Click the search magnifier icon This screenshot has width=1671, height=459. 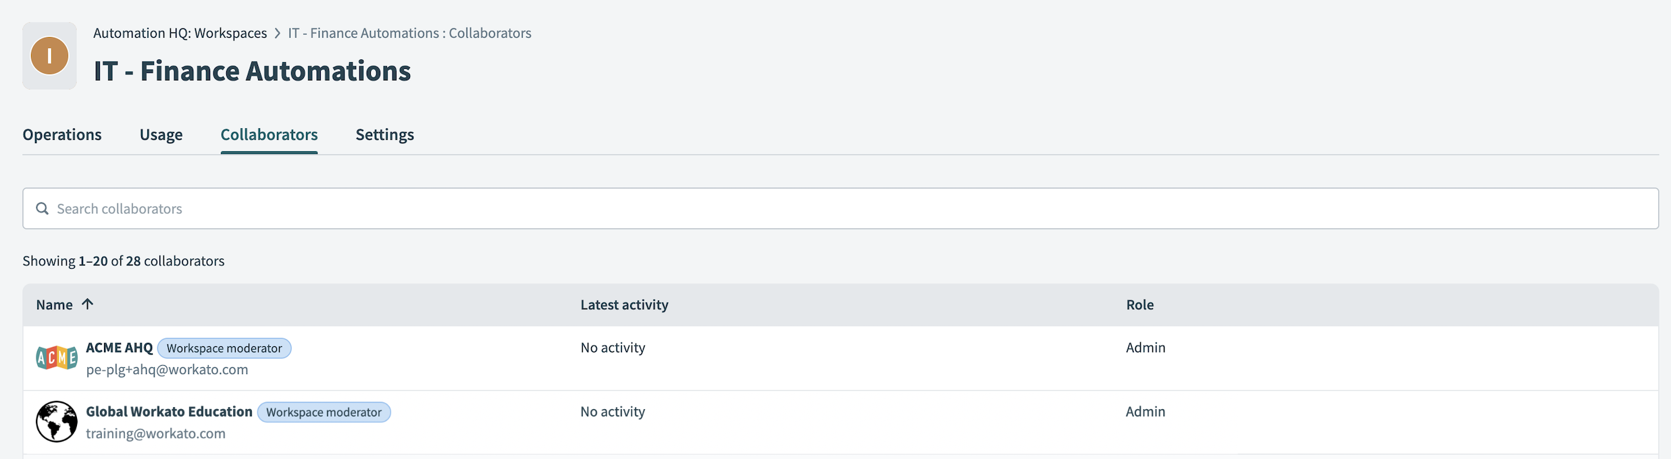42,209
